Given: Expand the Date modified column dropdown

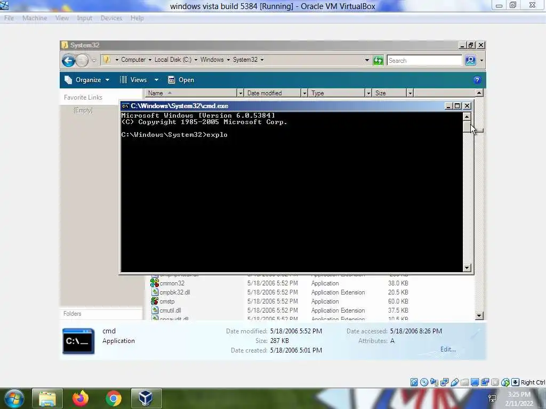Looking at the screenshot, I should coord(304,93).
